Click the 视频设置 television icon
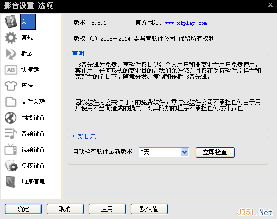This screenshot has width=277, height=219. coord(11,150)
